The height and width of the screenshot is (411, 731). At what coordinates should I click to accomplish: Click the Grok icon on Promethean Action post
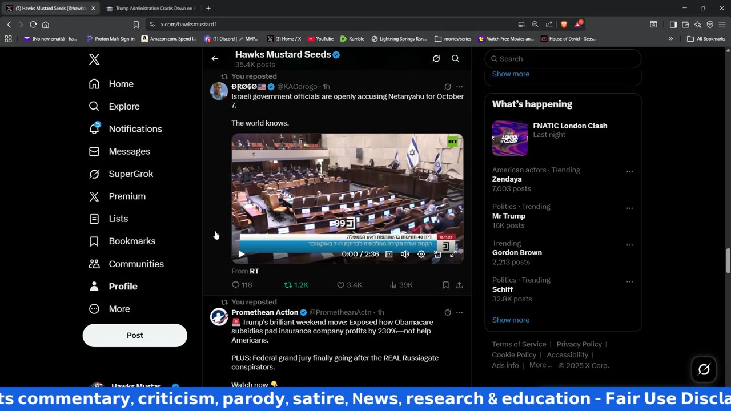(448, 312)
